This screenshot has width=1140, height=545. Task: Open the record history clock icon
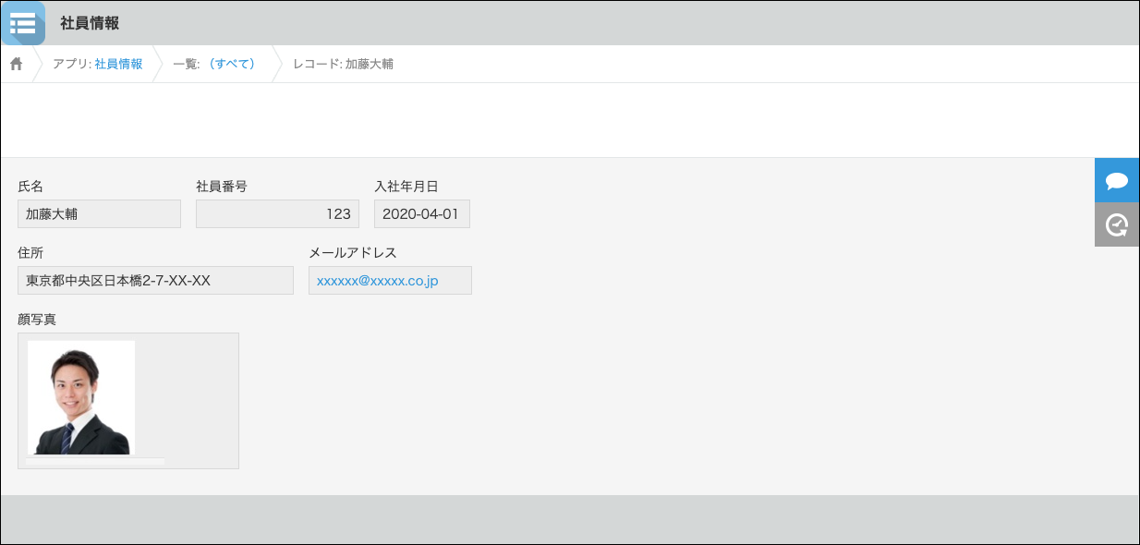click(1117, 224)
